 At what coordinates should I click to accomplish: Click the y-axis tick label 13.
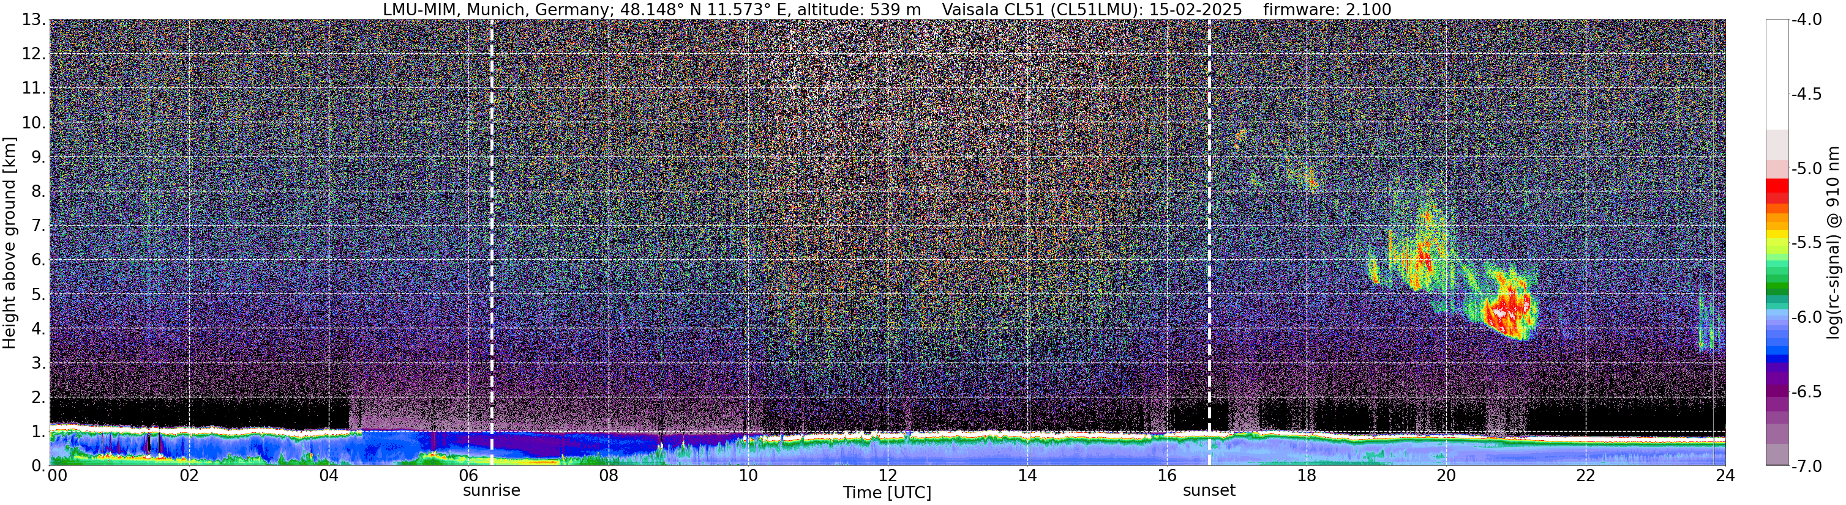[x=33, y=20]
